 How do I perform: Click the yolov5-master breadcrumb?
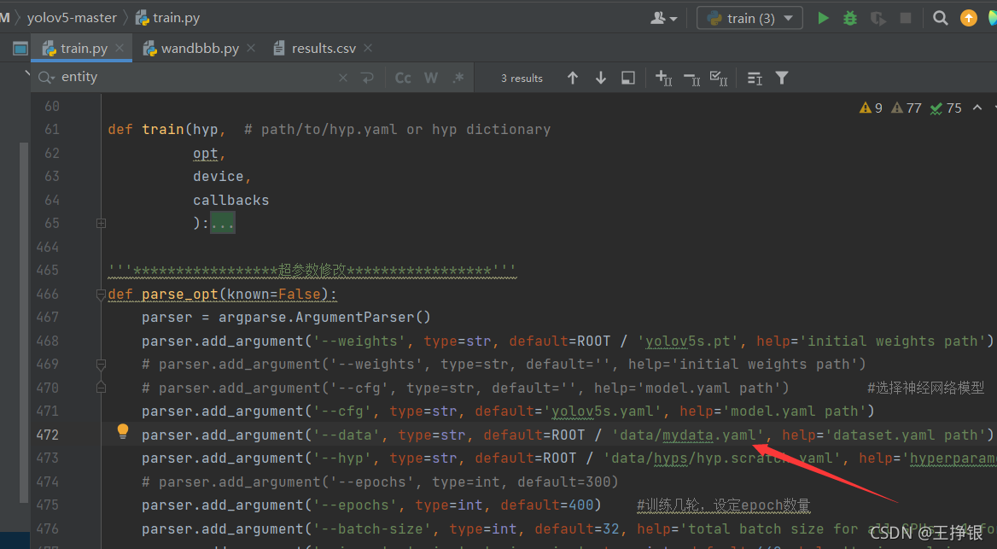[72, 18]
